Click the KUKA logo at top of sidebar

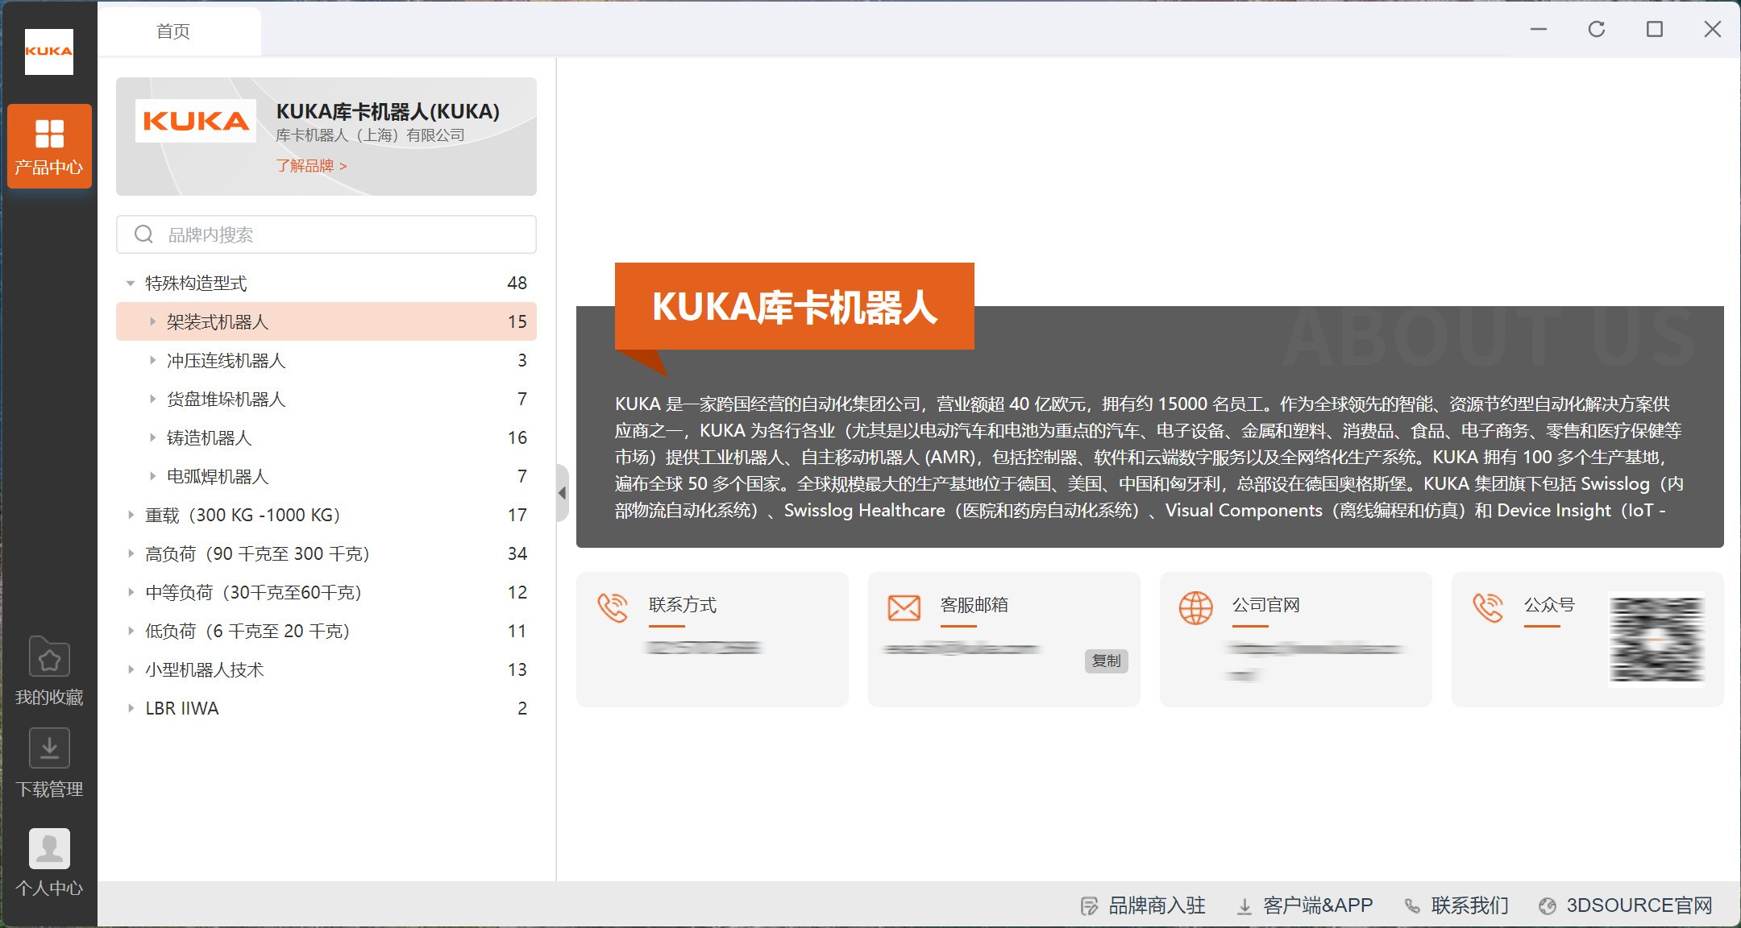pyautogui.click(x=49, y=52)
